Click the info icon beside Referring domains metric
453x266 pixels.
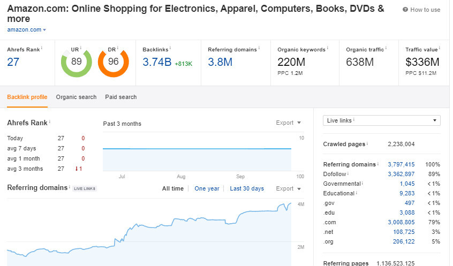pyautogui.click(x=259, y=48)
